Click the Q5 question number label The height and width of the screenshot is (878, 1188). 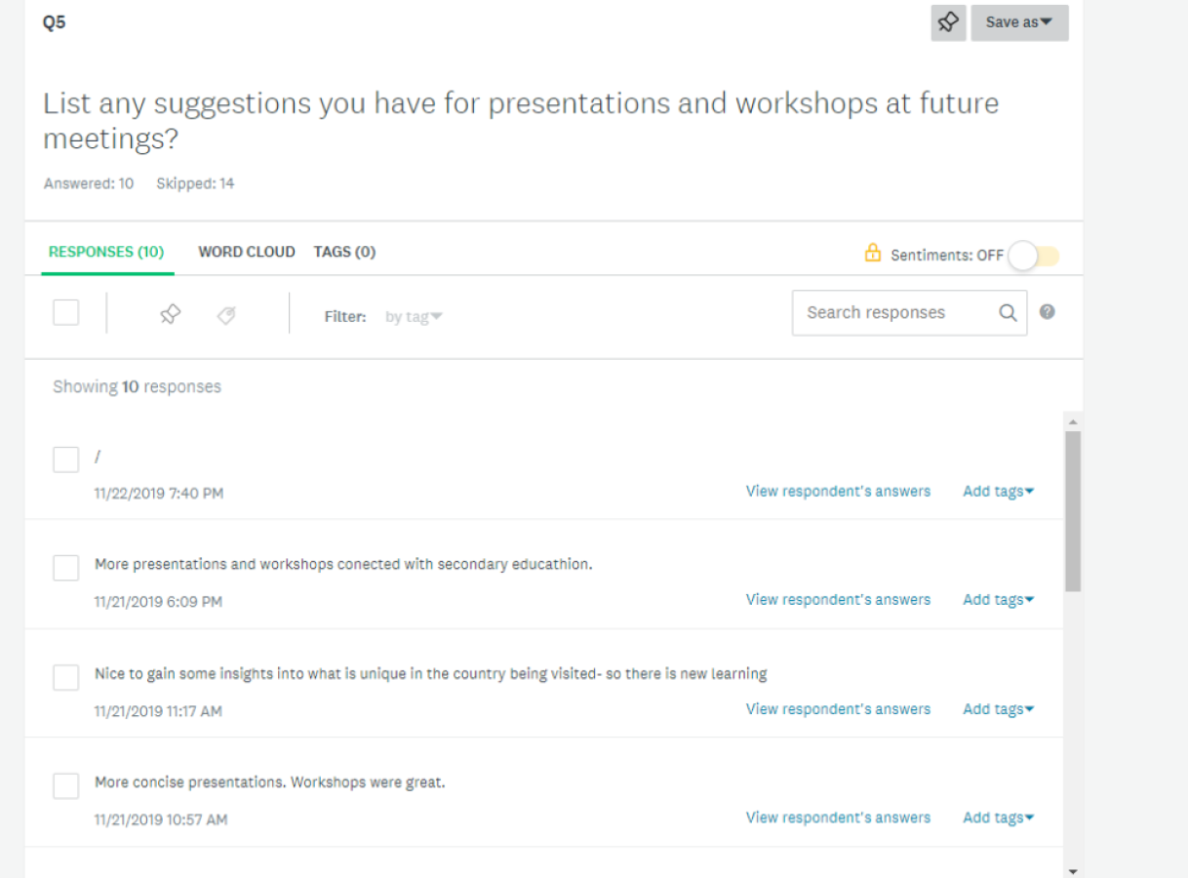click(55, 21)
